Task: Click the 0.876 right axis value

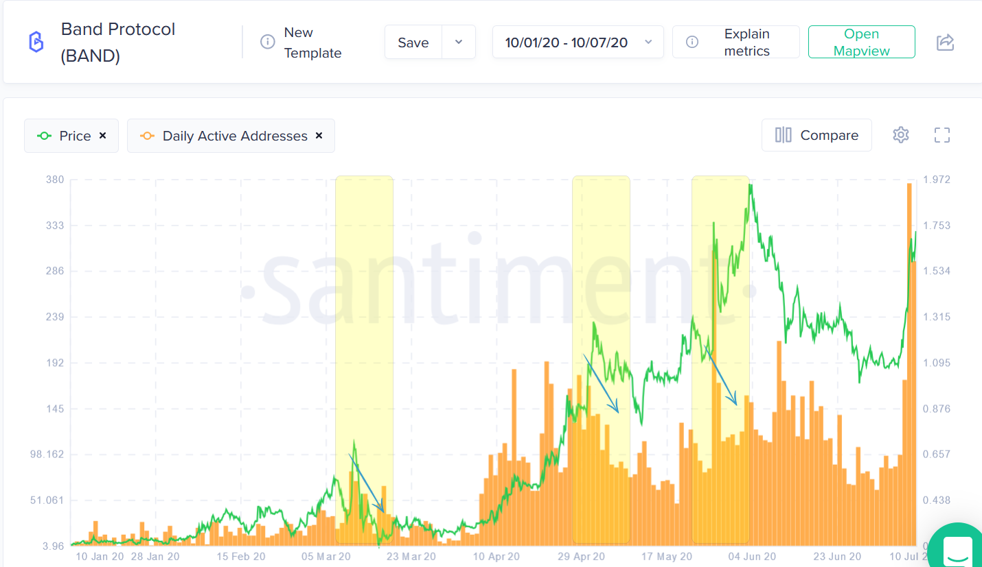Action: (937, 409)
